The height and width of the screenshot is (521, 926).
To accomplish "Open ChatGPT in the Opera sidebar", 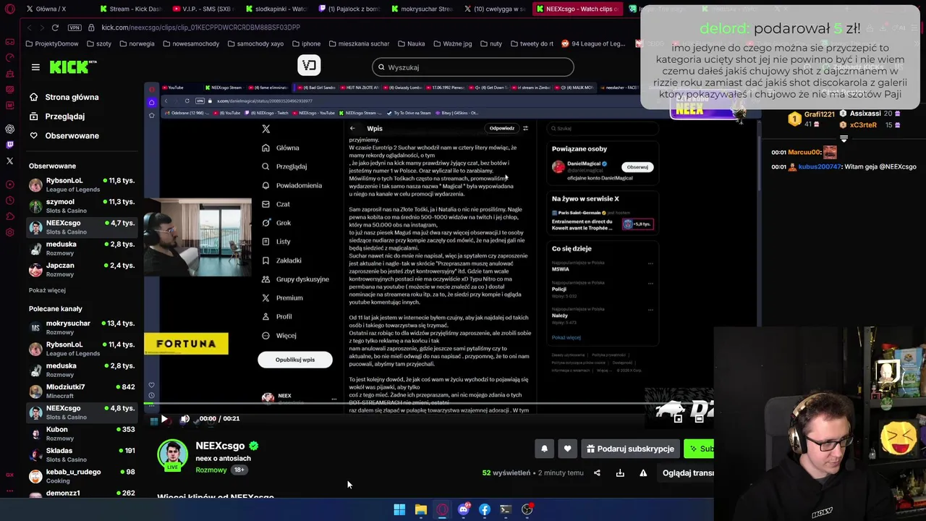I will [x=9, y=129].
